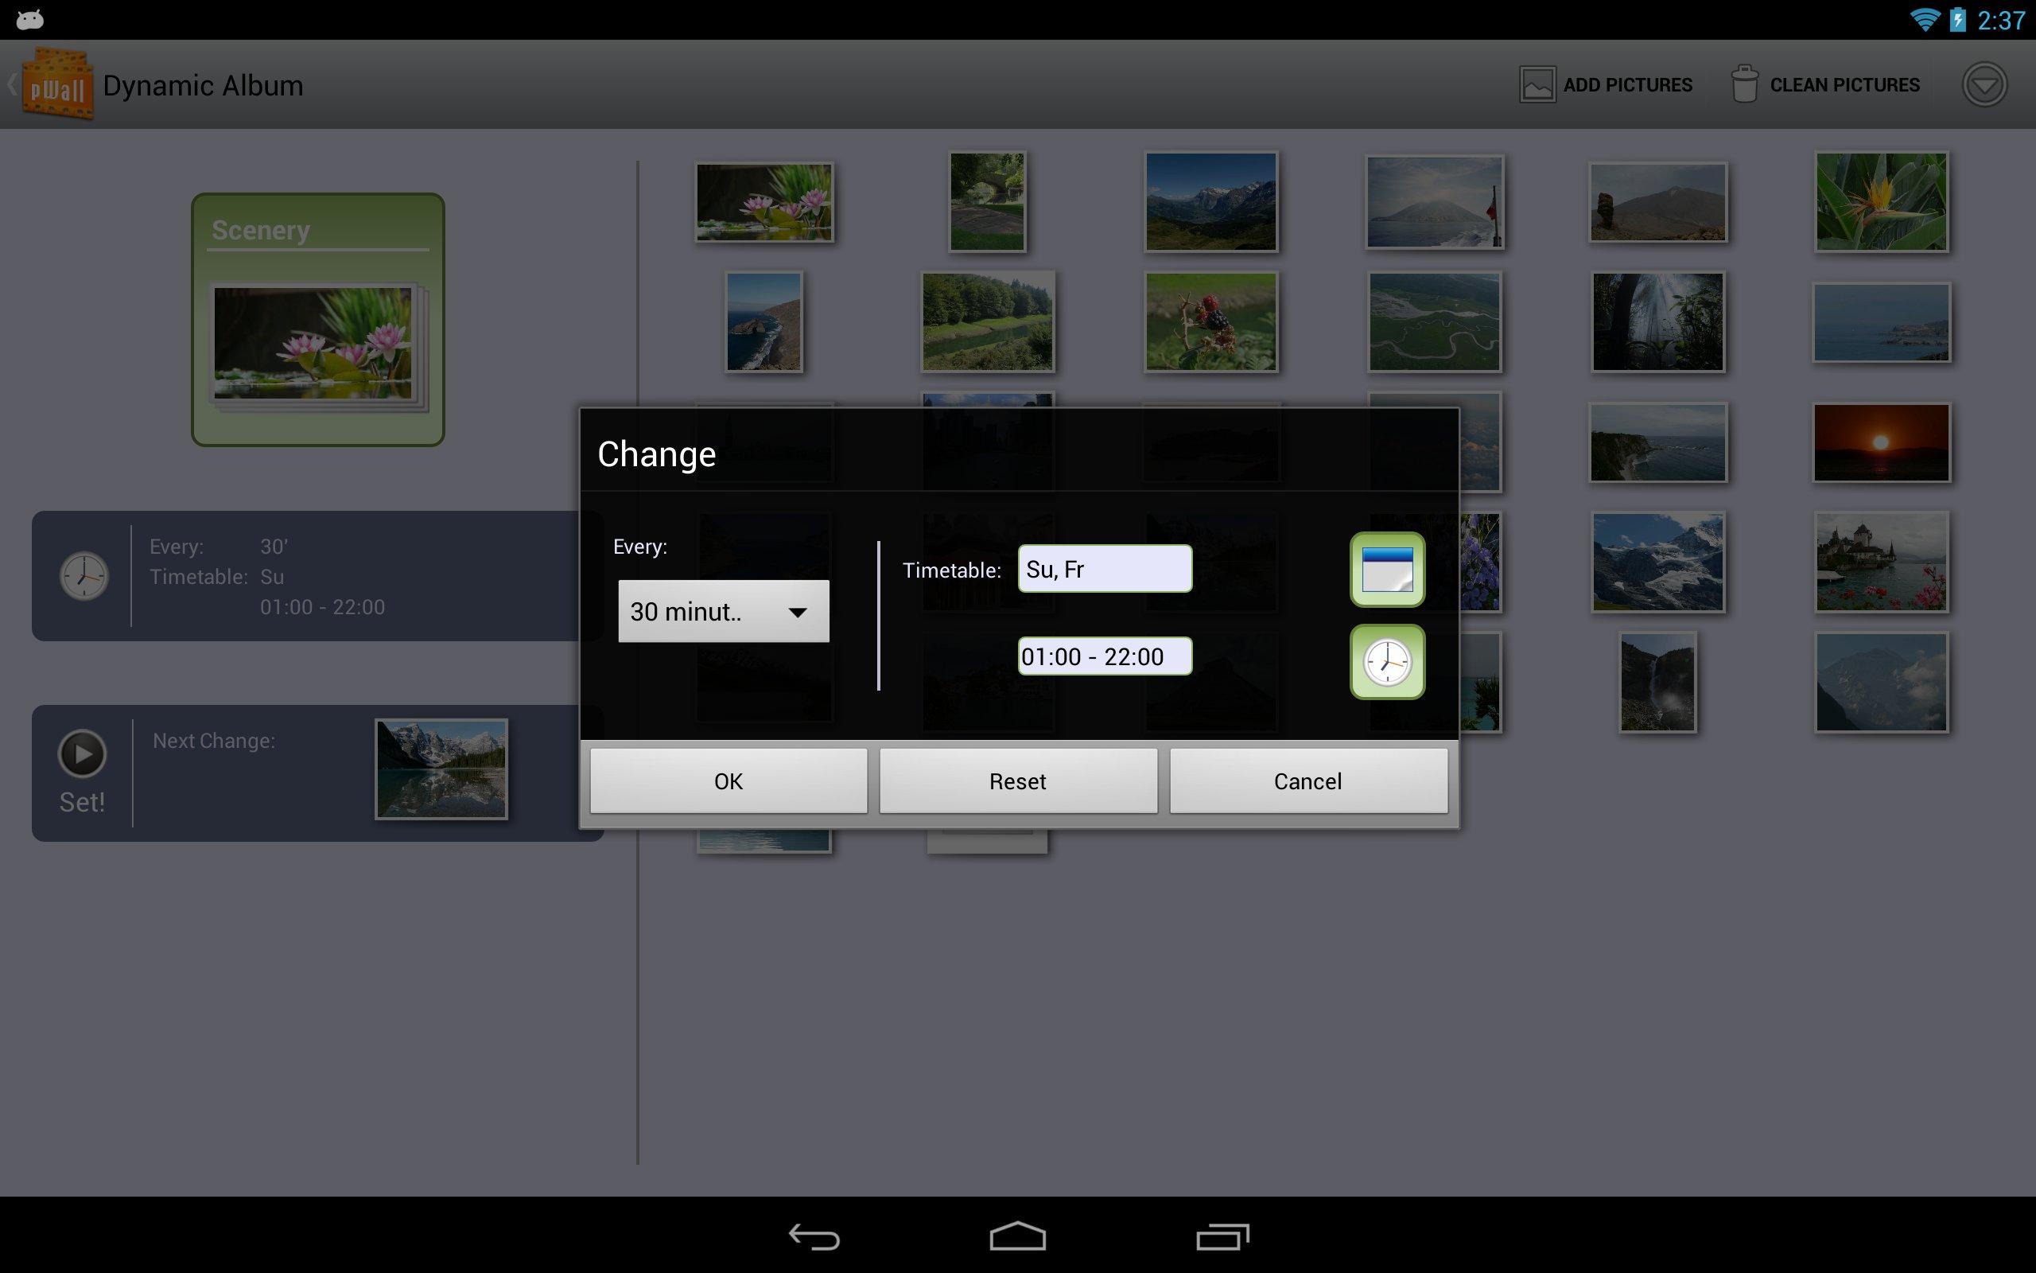Open the water lilies thumbnail in the grid
Image resolution: width=2036 pixels, height=1273 pixels.
coord(764,202)
